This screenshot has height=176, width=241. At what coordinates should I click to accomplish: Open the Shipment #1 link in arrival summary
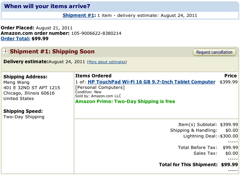[78, 15]
